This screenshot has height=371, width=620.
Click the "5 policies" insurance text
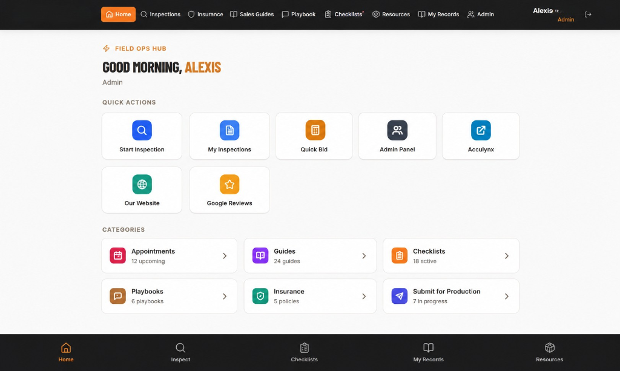click(x=286, y=301)
